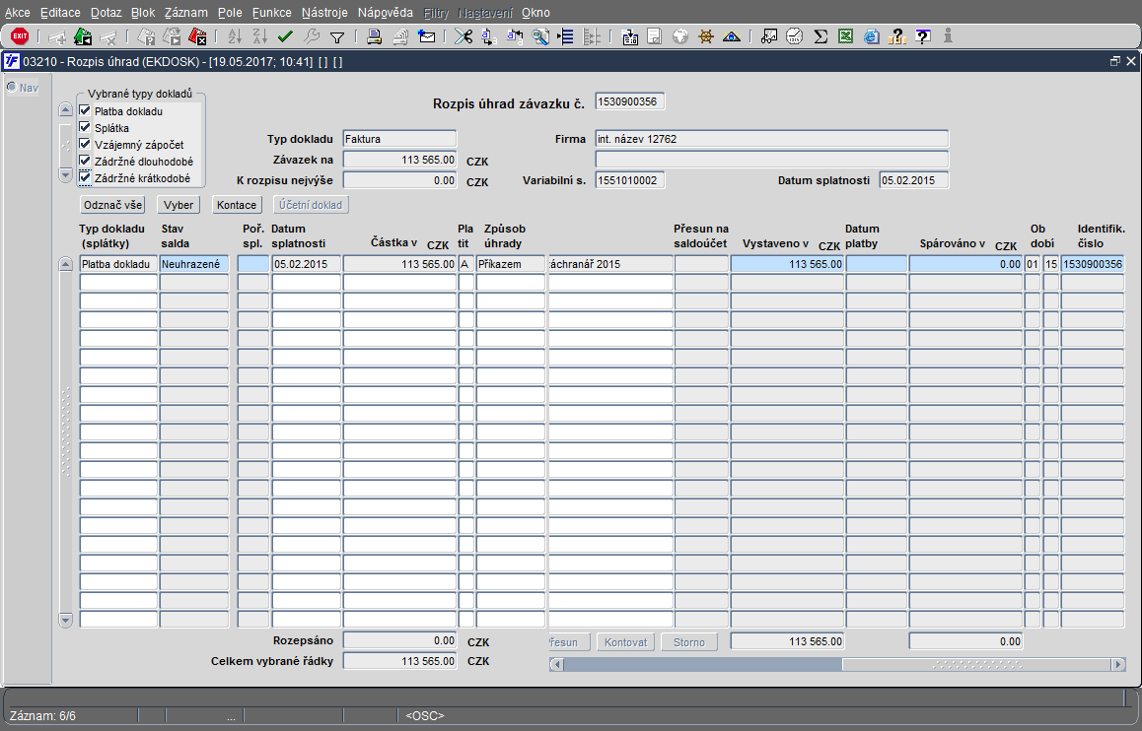Open the Nápověda menu
Image resolution: width=1142 pixels, height=731 pixels.
pyautogui.click(x=386, y=13)
